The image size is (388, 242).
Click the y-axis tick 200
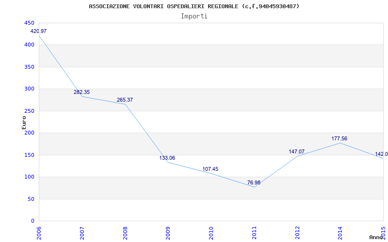point(29,133)
